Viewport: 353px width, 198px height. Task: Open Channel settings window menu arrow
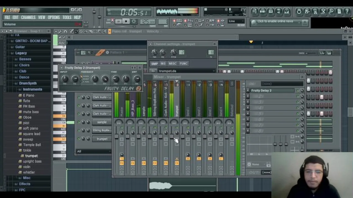151,44
